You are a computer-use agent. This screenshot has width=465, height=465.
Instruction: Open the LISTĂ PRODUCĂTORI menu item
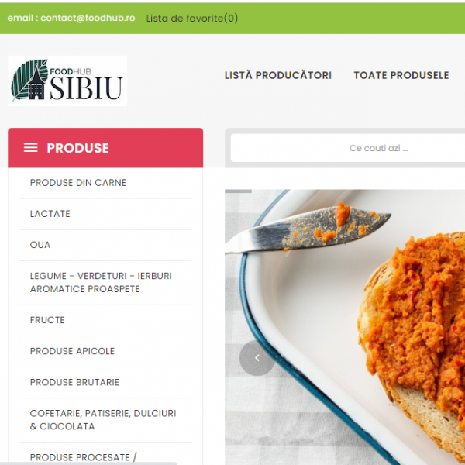click(x=278, y=75)
